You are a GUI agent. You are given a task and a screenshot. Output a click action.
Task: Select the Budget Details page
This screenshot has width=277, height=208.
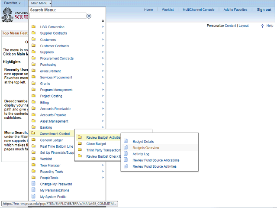143,142
